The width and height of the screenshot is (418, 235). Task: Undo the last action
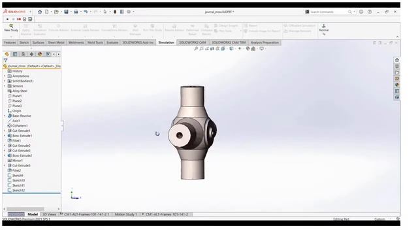(86, 12)
